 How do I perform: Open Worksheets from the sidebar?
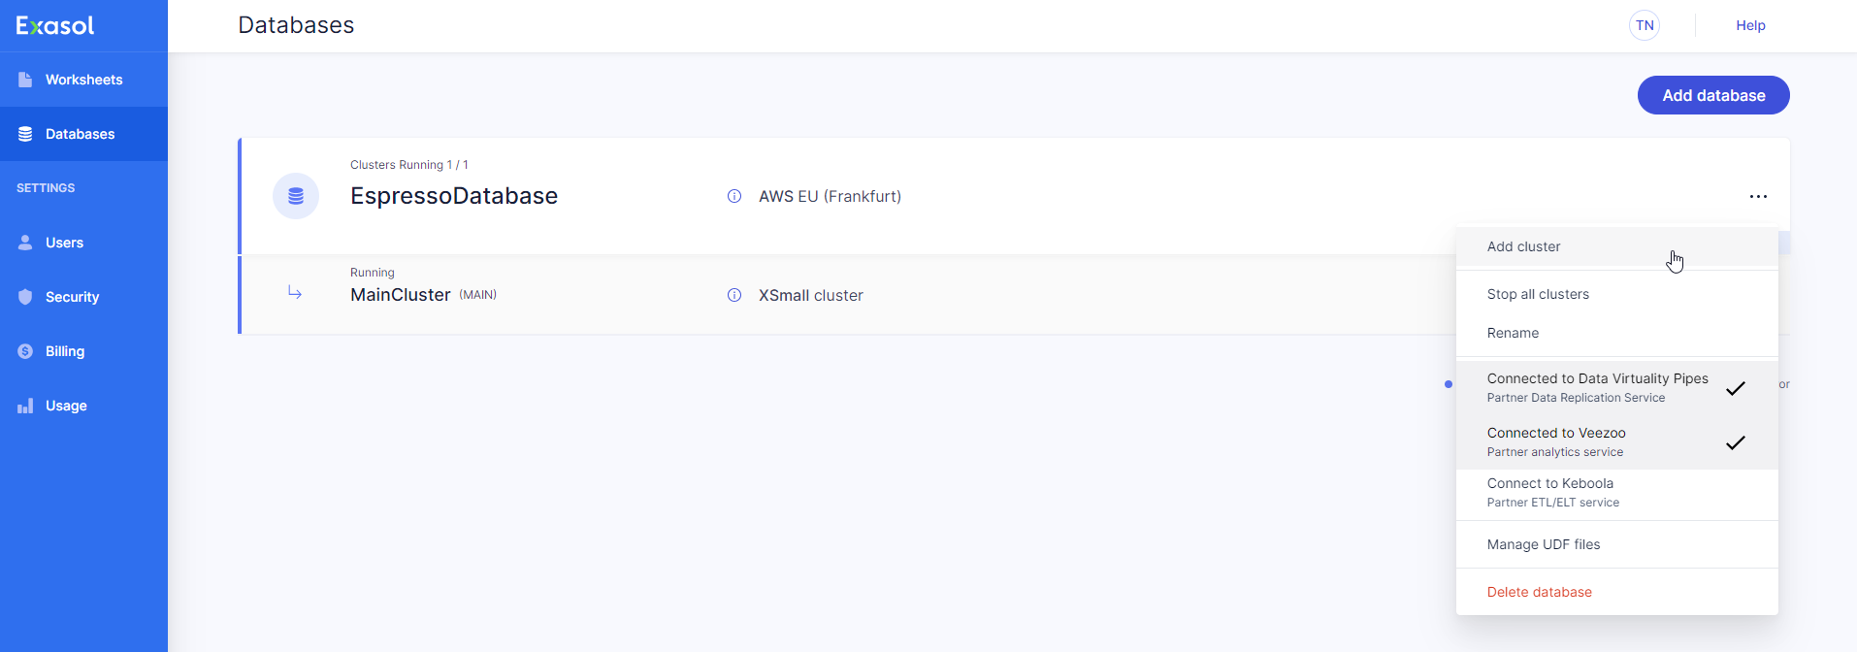83,80
